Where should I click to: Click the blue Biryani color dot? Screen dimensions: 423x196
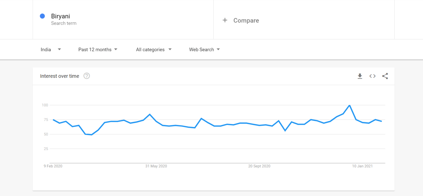point(42,16)
